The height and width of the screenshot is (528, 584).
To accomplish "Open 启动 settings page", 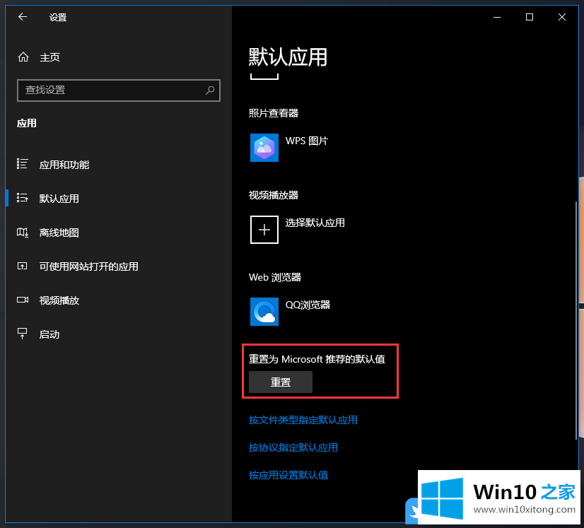I will (x=49, y=334).
